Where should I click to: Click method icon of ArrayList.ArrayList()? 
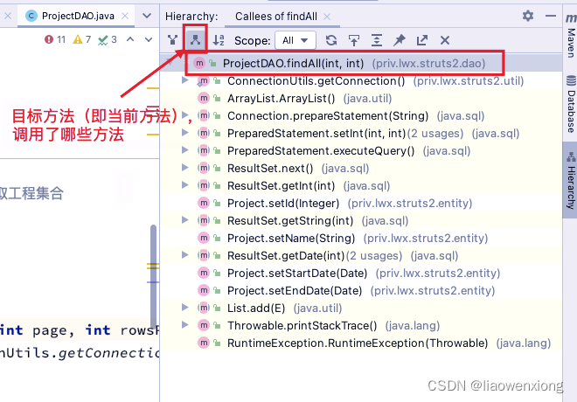pos(204,98)
